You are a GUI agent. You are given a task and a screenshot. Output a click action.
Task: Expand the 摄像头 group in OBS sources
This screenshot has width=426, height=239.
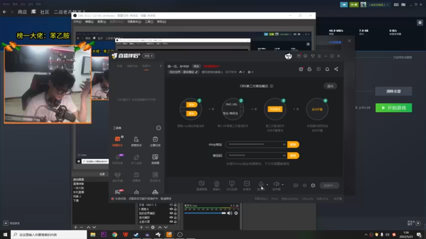pyautogui.click(x=140, y=209)
